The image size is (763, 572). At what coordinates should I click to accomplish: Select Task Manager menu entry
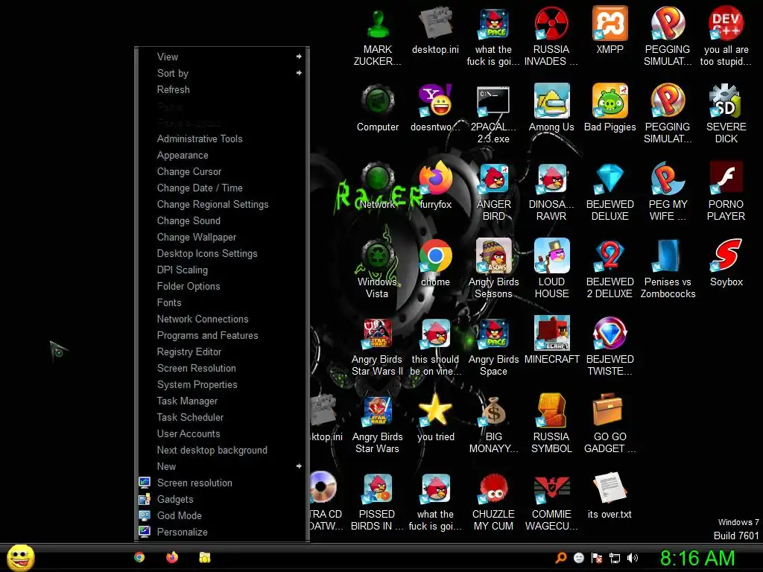[224, 401]
